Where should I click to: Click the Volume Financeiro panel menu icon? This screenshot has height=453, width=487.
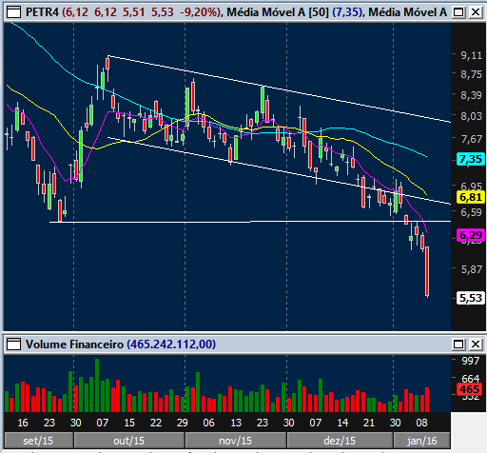tap(13, 345)
